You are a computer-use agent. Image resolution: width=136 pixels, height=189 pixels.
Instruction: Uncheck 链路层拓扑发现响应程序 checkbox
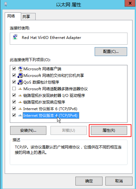tap(14, 102)
